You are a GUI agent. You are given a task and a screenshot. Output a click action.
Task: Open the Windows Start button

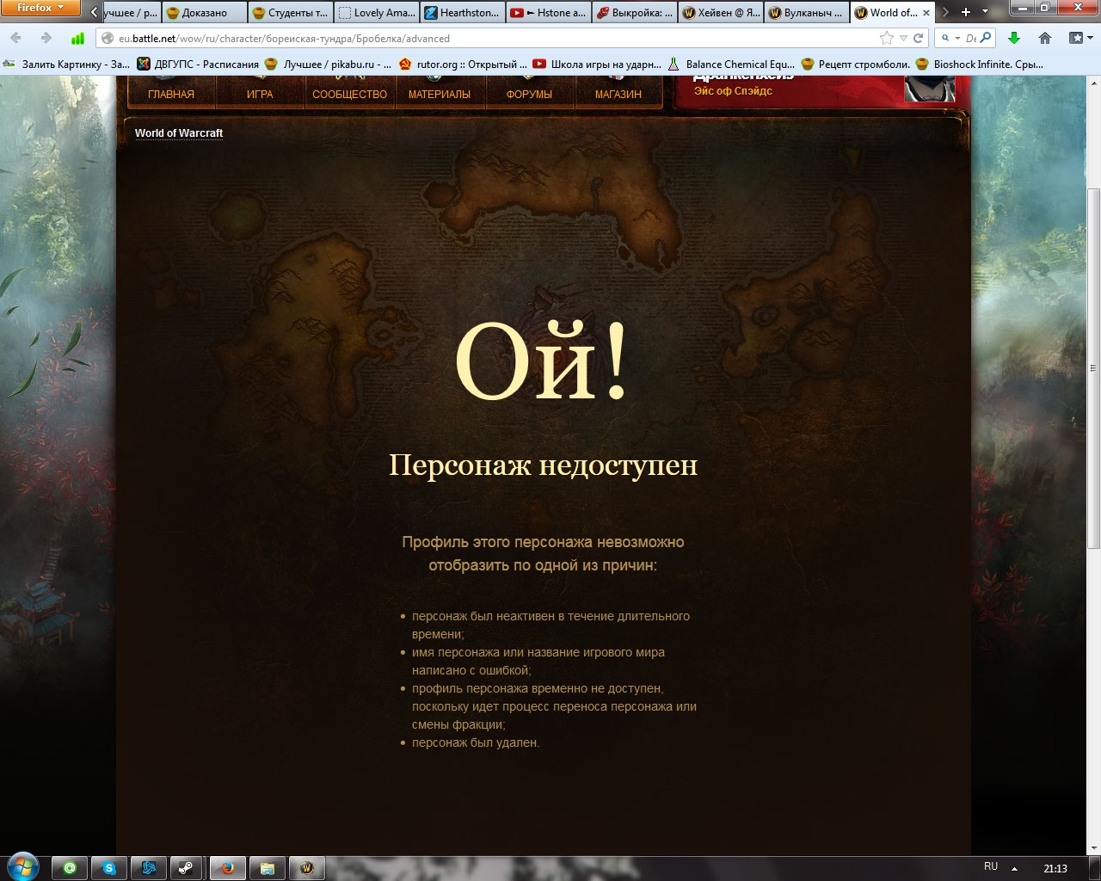point(22,866)
